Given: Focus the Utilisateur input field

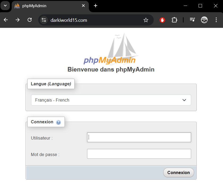Looking at the screenshot, I should 139,137.
